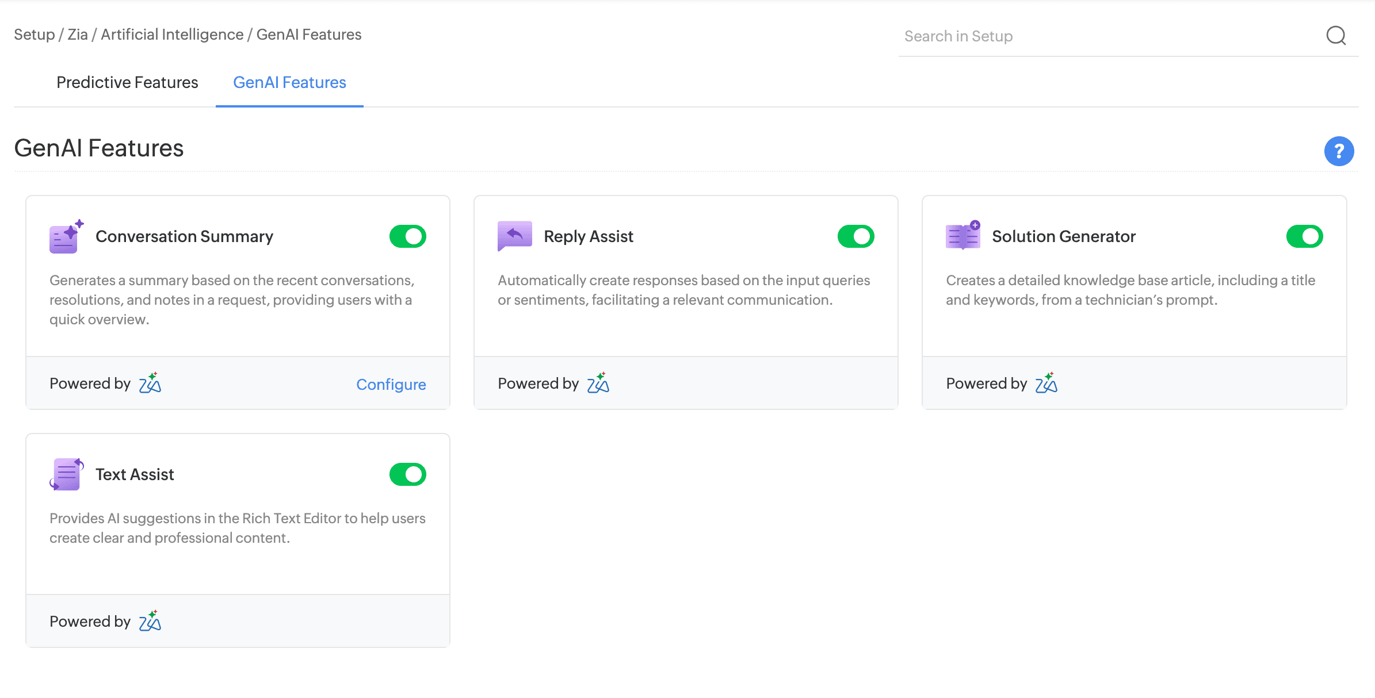Click Zia logo in Text Assist footer
Image resolution: width=1375 pixels, height=698 pixels.
click(x=150, y=621)
